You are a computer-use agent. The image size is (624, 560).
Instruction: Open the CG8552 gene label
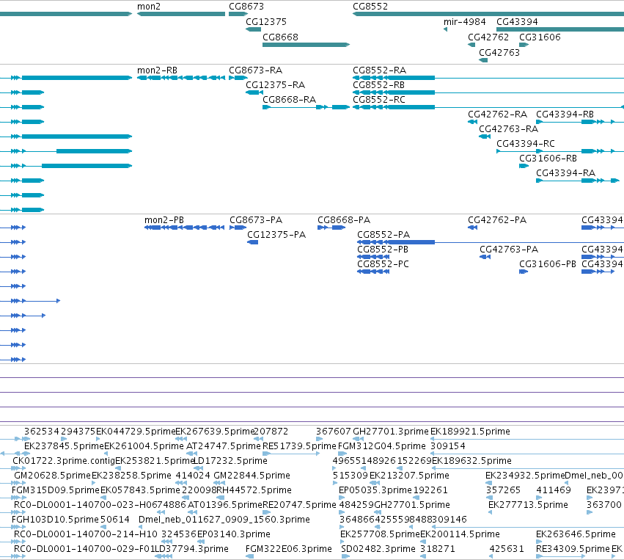point(370,7)
